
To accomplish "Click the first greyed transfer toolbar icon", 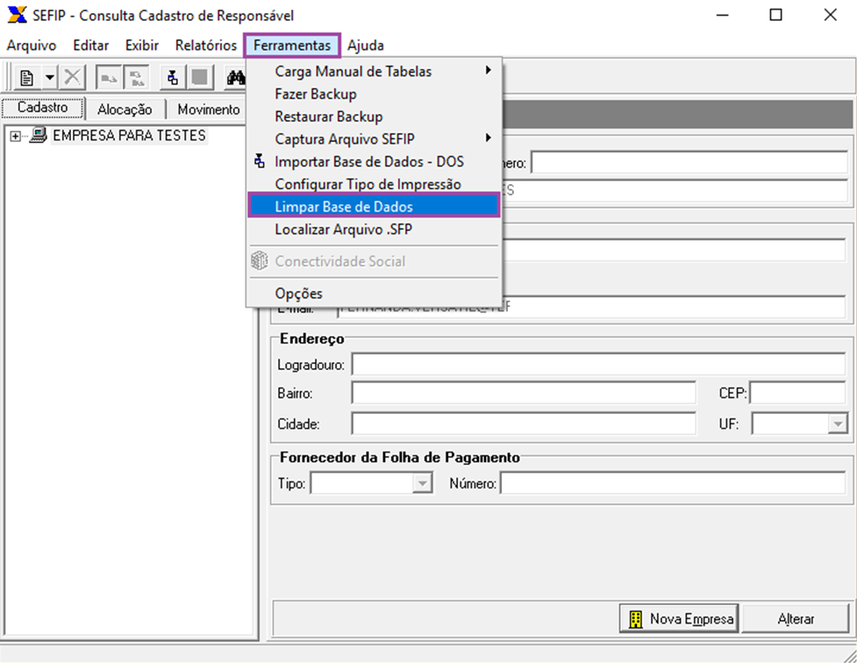I will (x=108, y=78).
